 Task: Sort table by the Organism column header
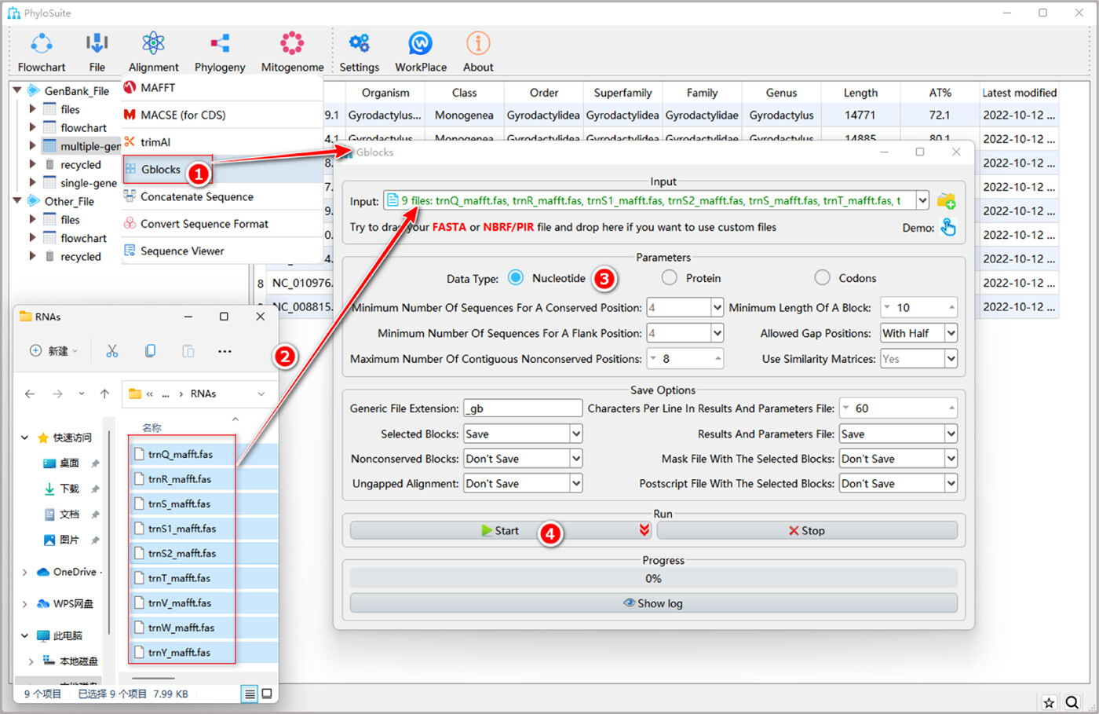pos(385,93)
